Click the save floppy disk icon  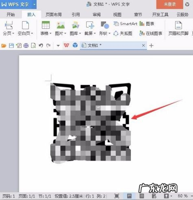tap(11, 45)
